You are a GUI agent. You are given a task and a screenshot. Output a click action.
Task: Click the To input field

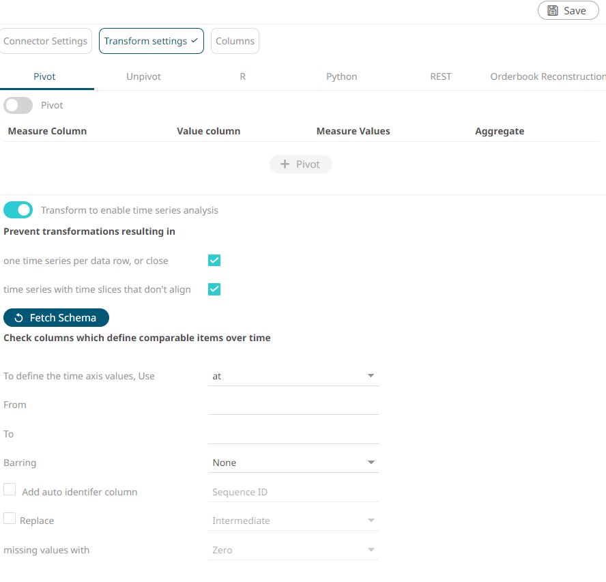[293, 435]
